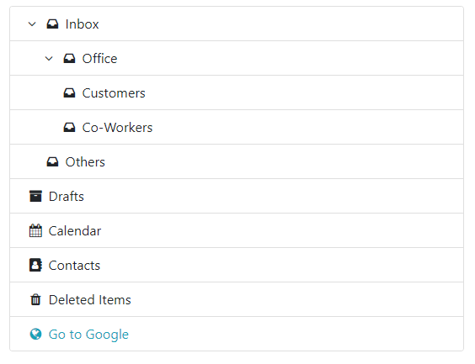The width and height of the screenshot is (475, 364).
Task: Open Deleted Items label
Action: (89, 300)
